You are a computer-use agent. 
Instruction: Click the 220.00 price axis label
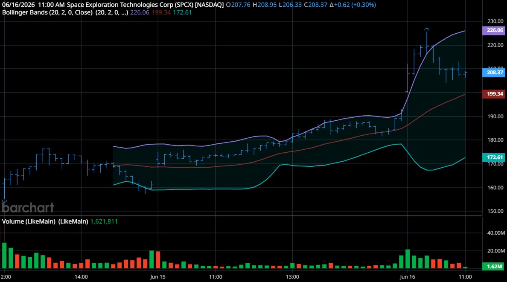[x=495, y=45]
